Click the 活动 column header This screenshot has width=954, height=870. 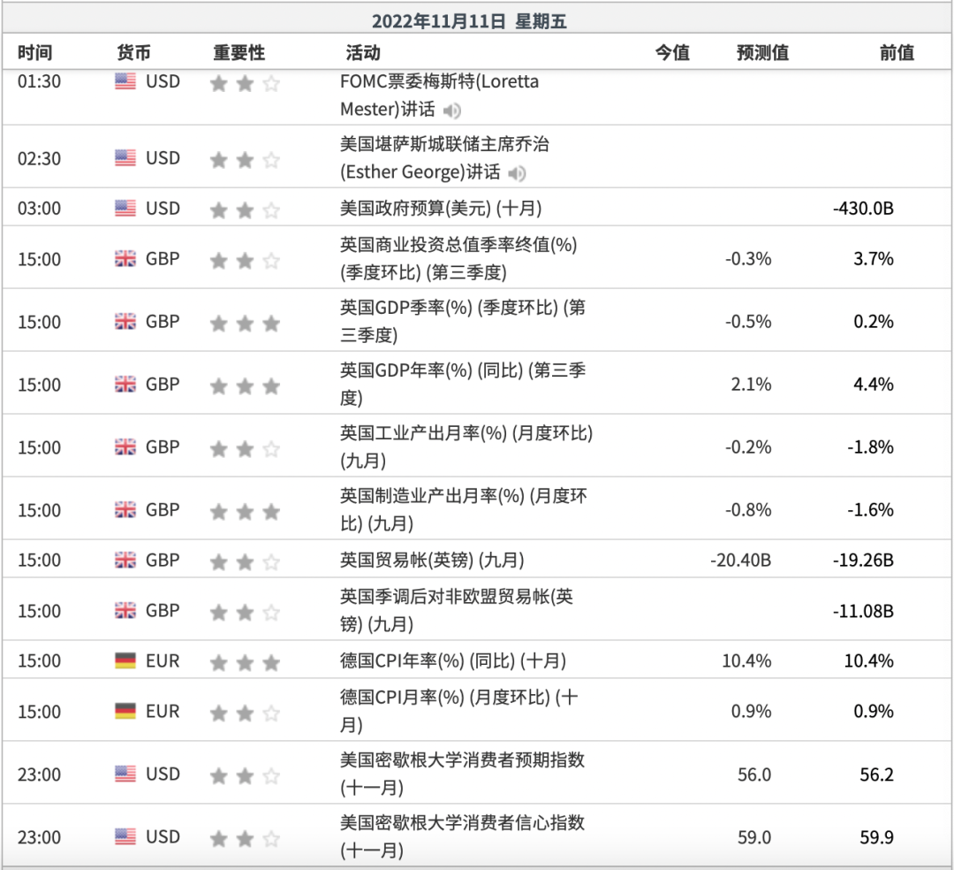pyautogui.click(x=363, y=52)
